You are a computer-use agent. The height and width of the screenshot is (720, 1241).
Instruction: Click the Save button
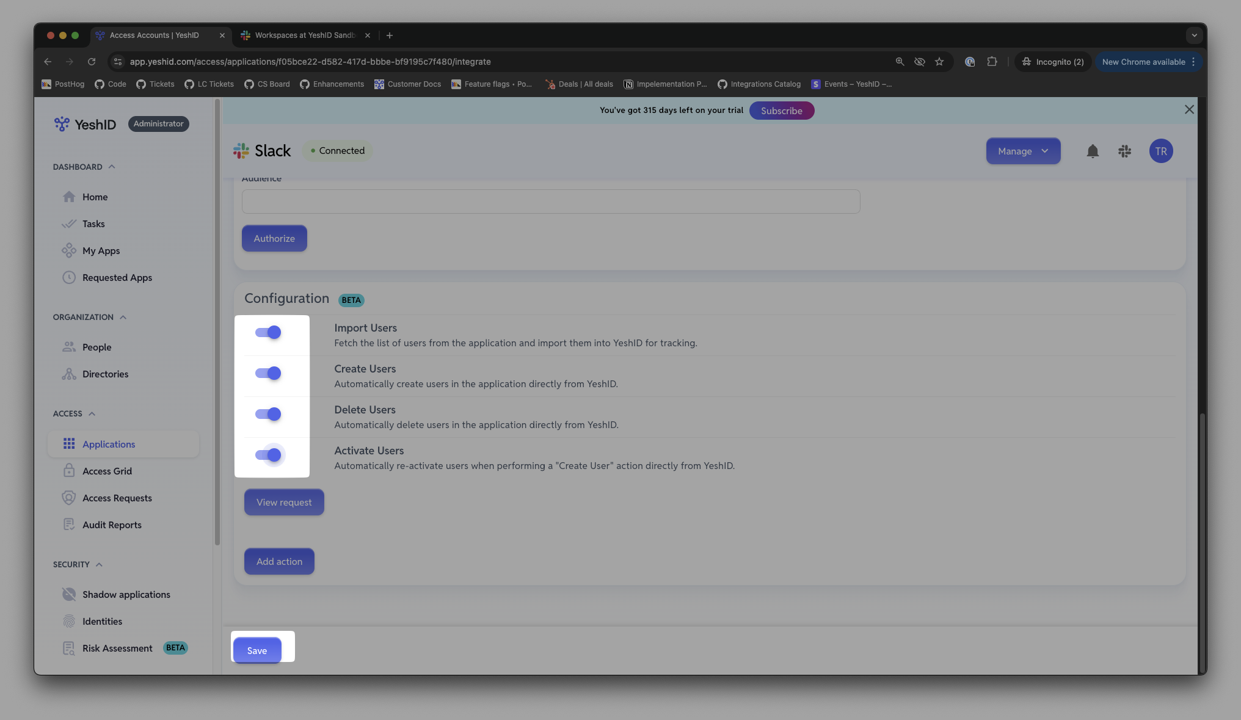257,650
